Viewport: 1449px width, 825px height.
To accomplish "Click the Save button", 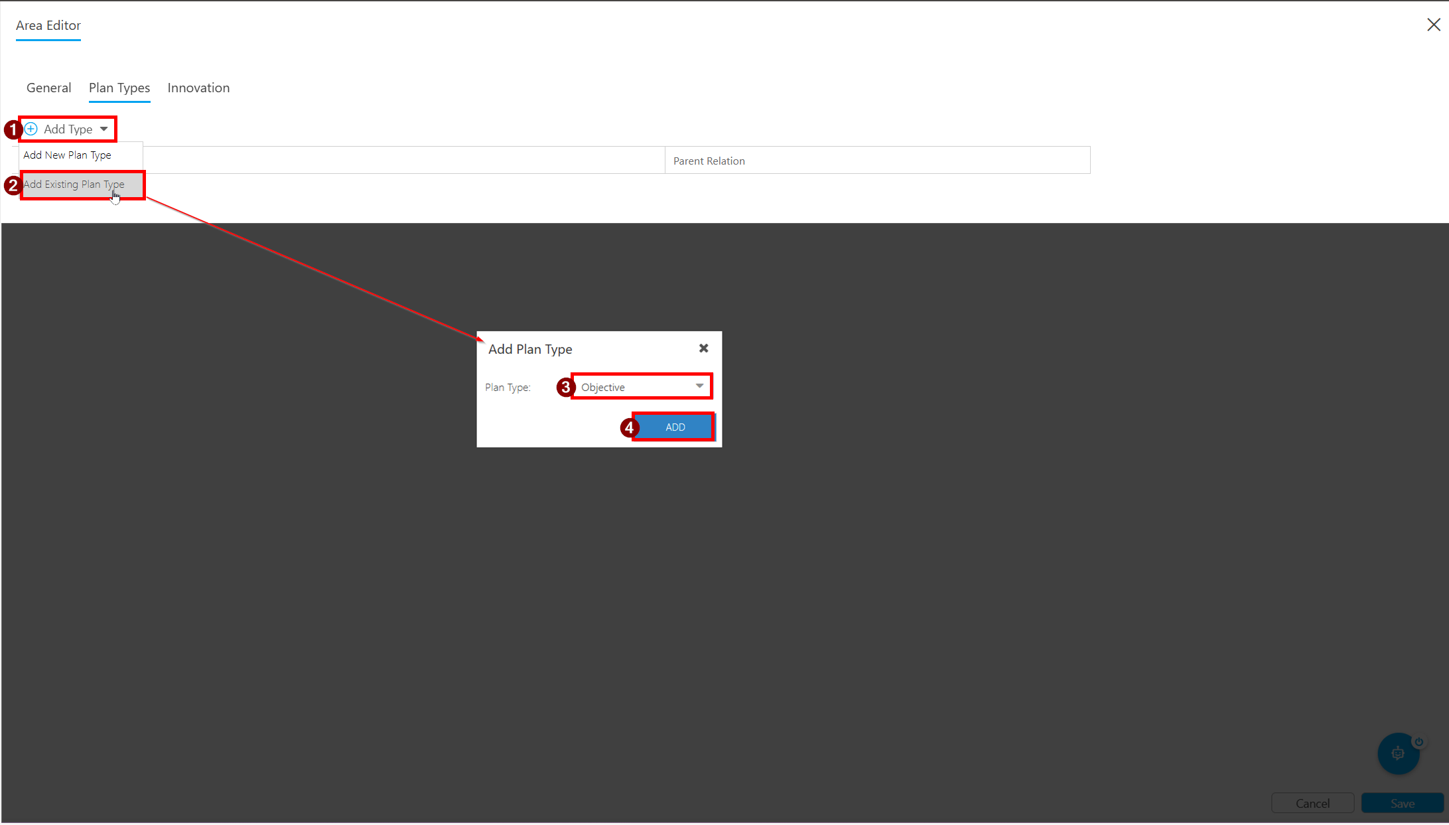I will tap(1402, 803).
